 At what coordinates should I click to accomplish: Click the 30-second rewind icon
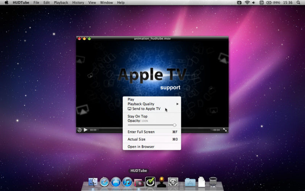point(79,130)
